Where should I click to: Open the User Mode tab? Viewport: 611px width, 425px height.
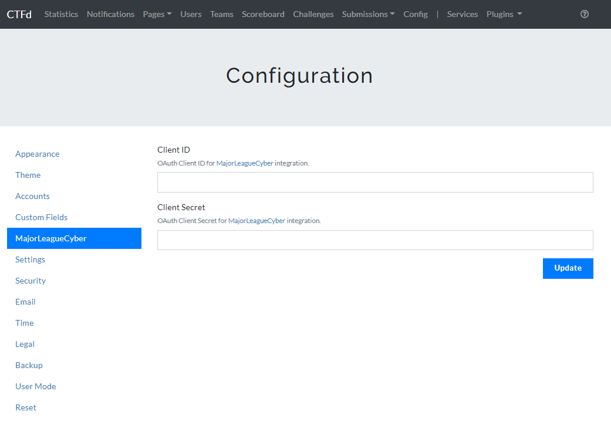click(x=36, y=386)
